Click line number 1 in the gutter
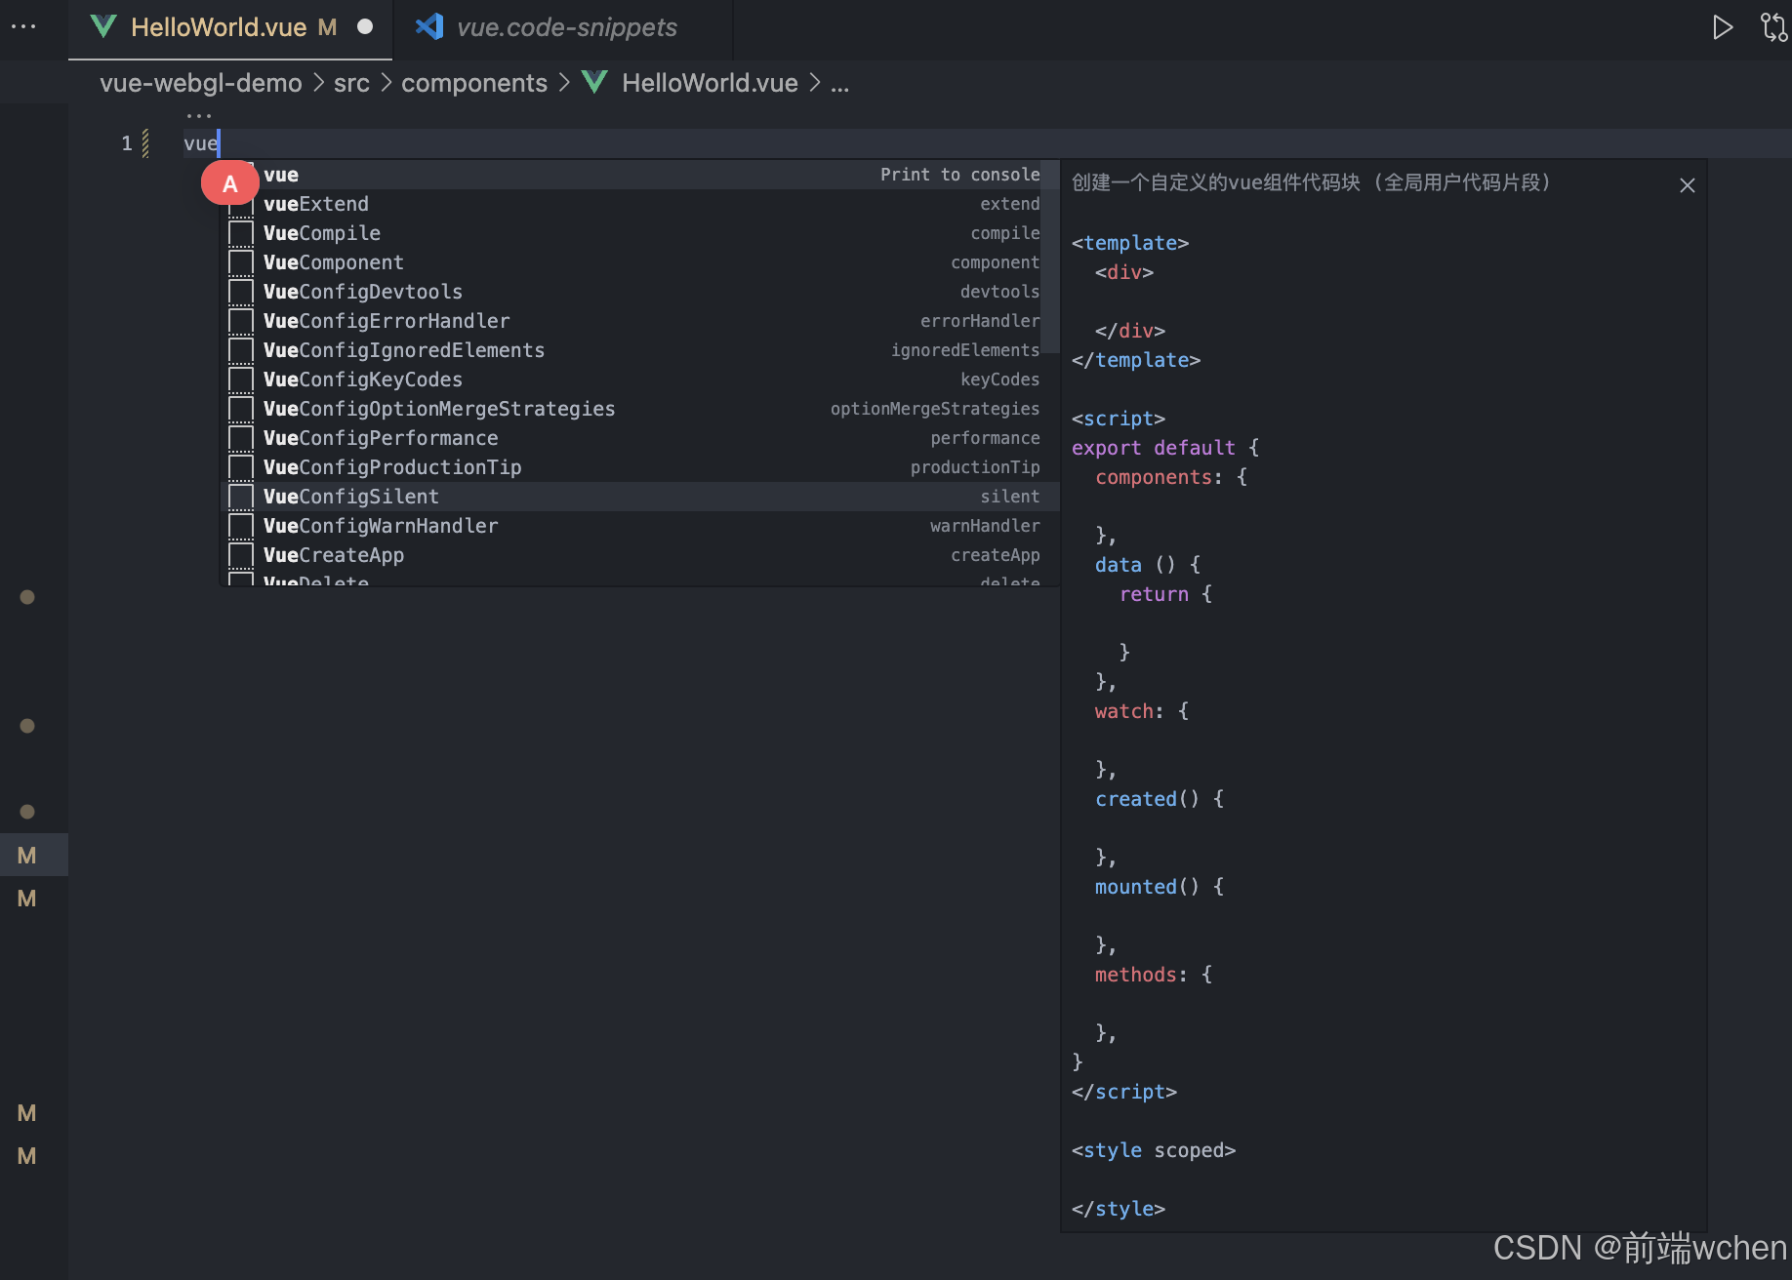The height and width of the screenshot is (1280, 1792). tap(127, 143)
